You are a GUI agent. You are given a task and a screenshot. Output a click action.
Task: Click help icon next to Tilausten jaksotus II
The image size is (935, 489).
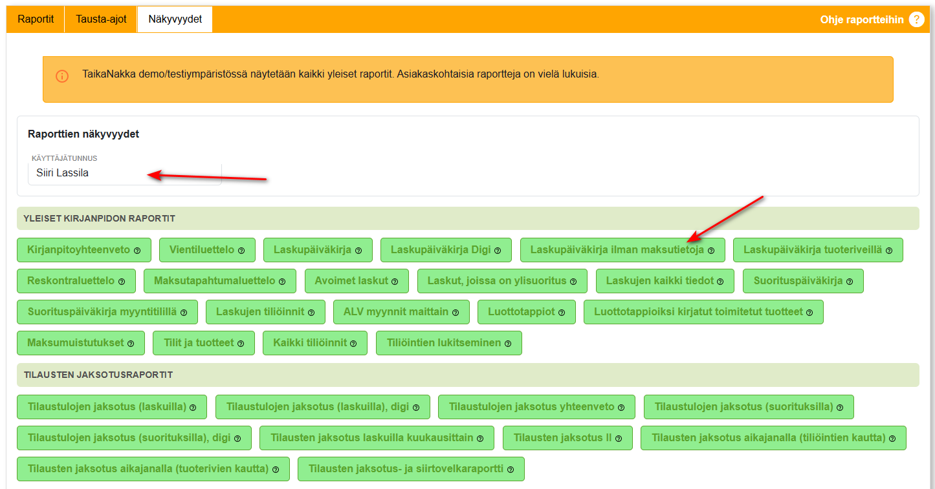pyautogui.click(x=619, y=439)
